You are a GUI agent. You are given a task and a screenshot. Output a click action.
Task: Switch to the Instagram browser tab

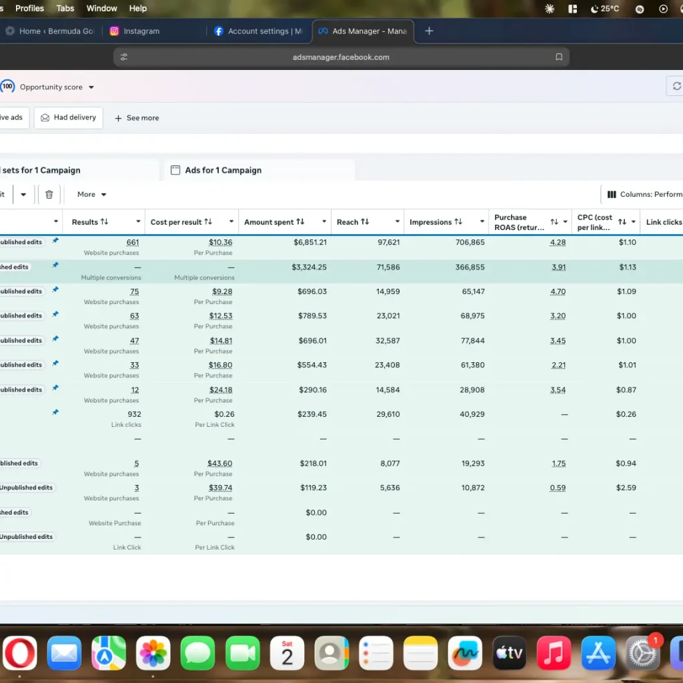[154, 31]
